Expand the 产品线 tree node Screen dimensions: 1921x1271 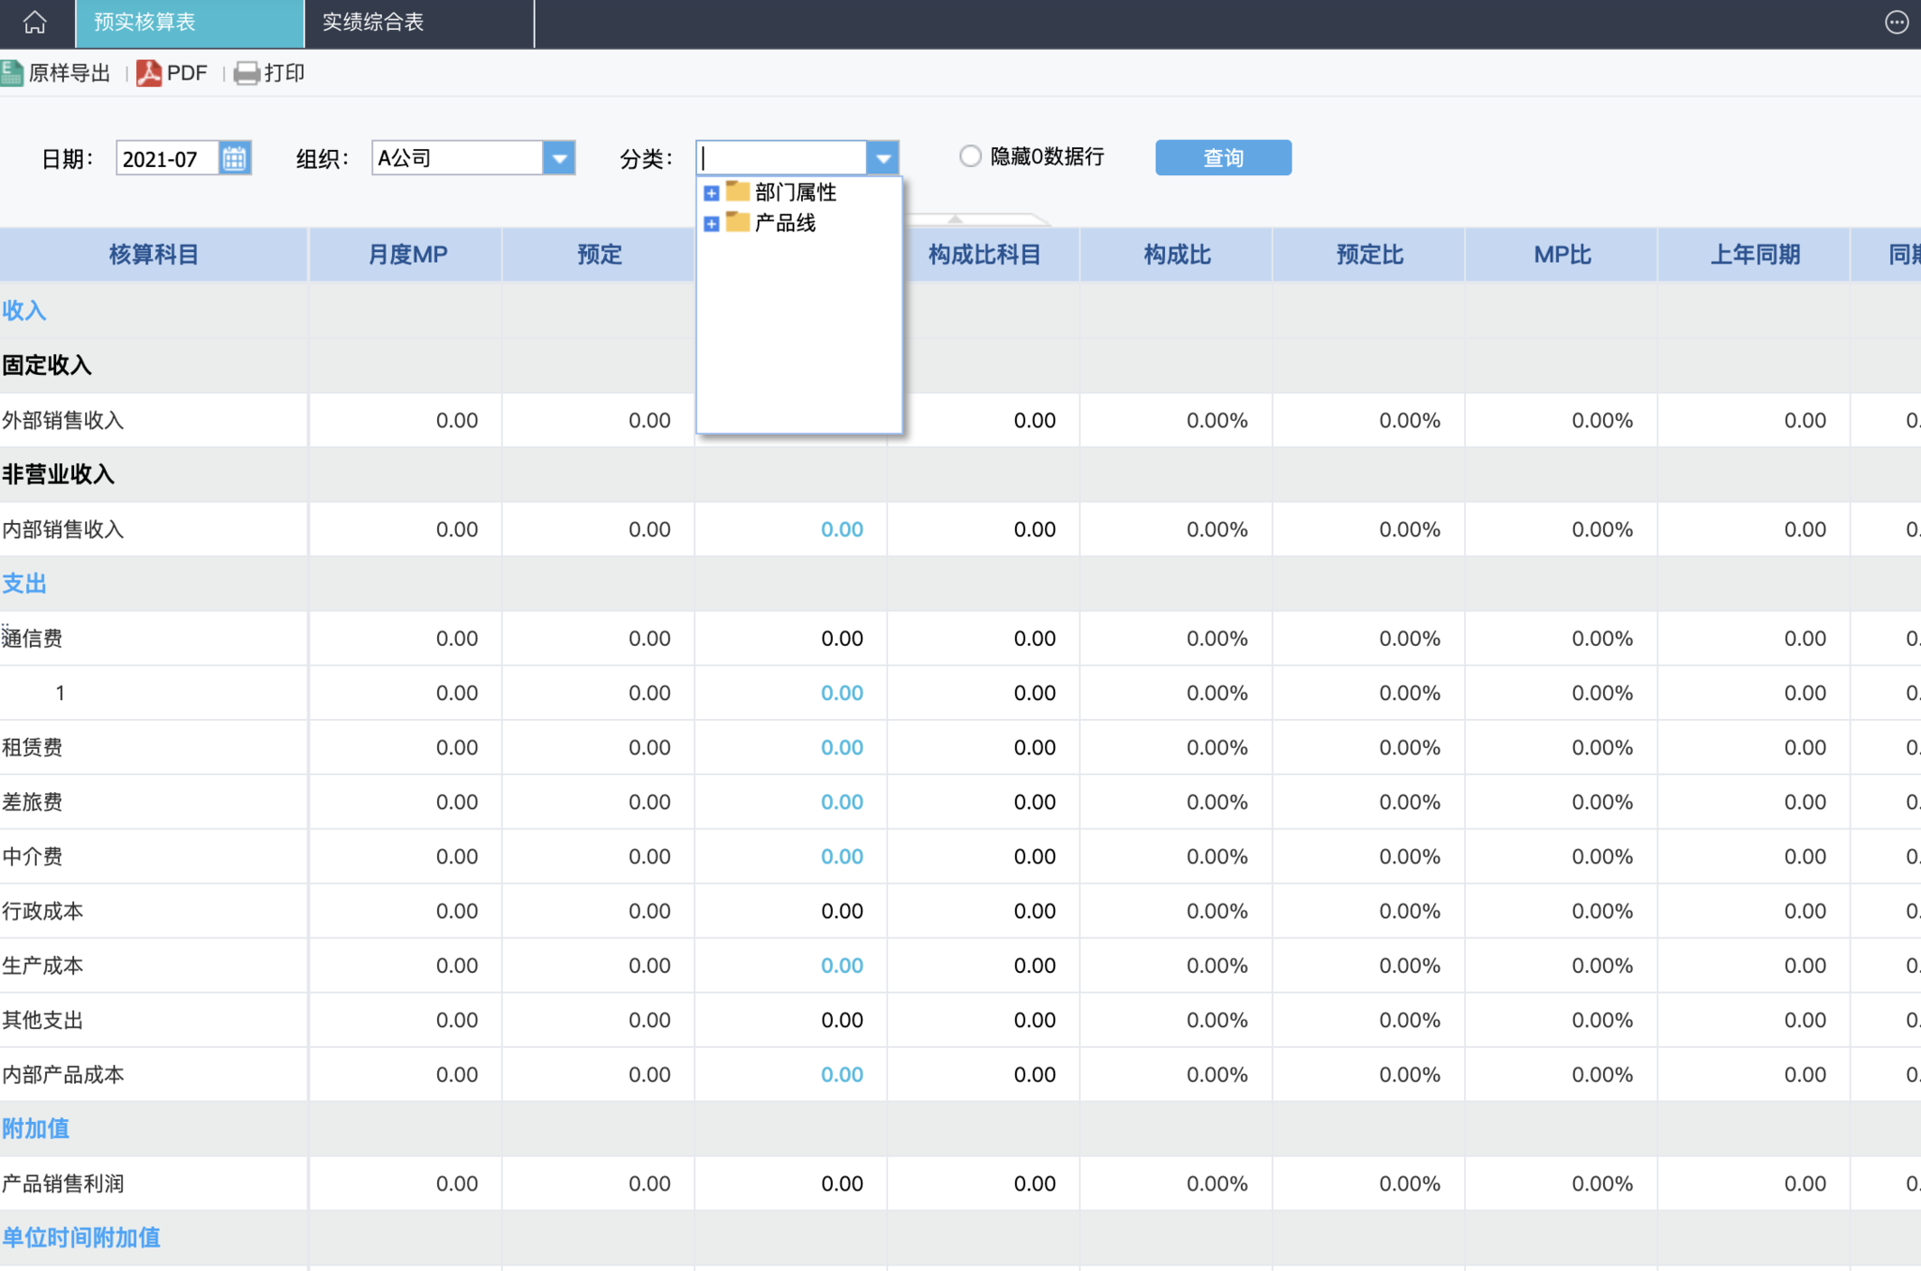pos(711,224)
